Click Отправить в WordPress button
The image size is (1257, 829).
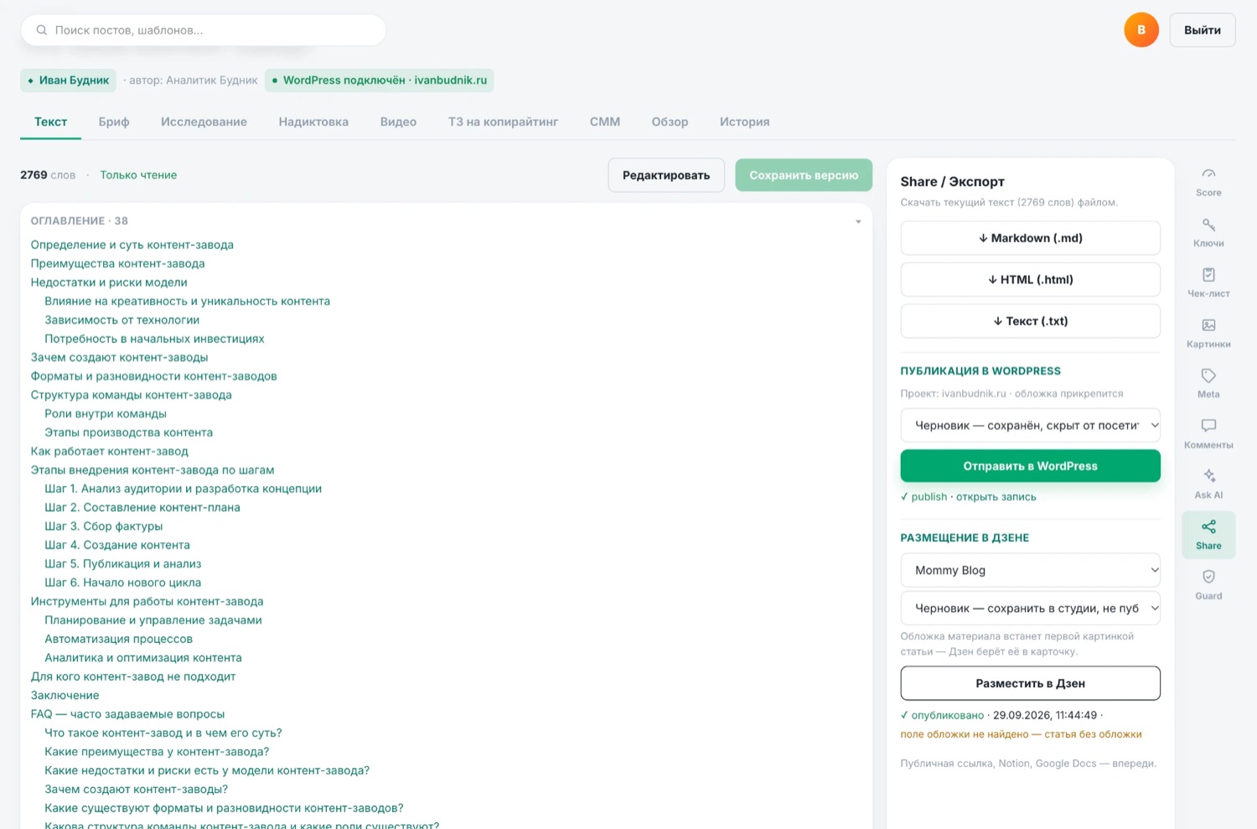1030,466
